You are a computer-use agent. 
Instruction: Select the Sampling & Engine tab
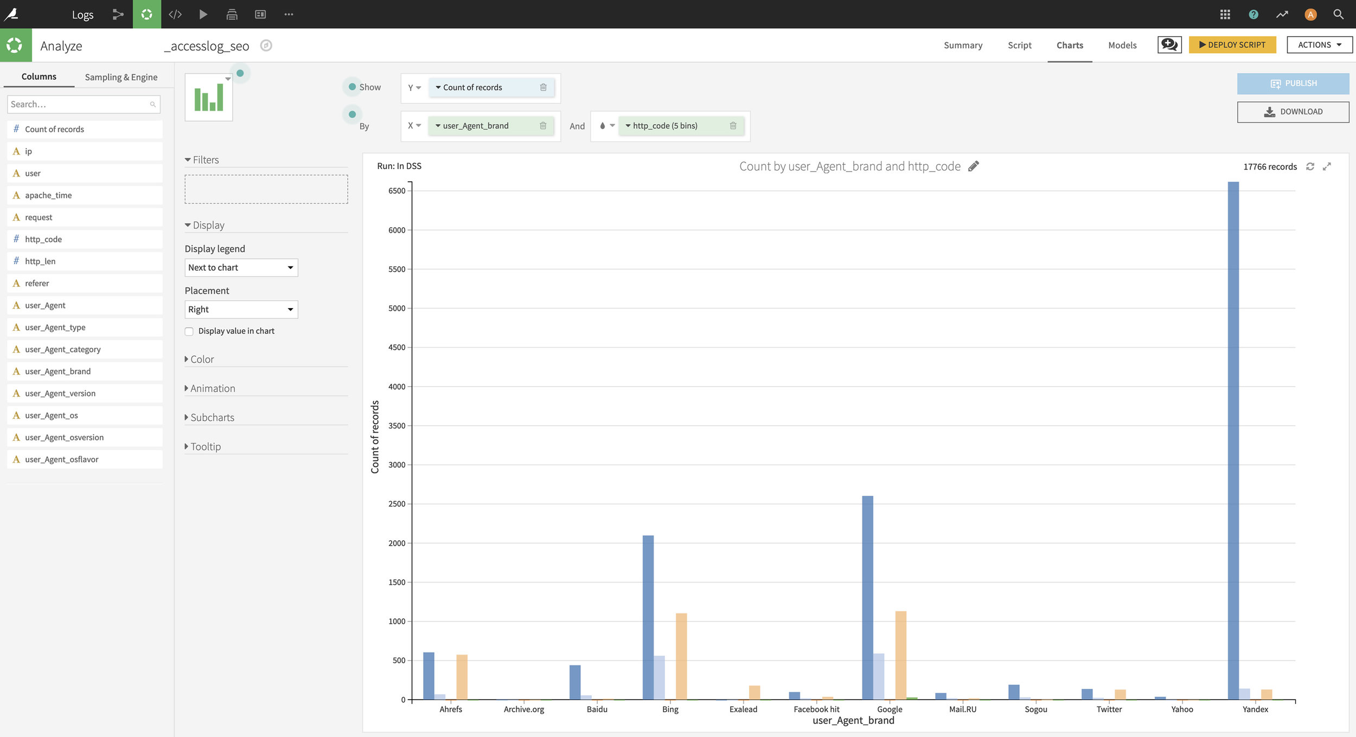pos(121,77)
